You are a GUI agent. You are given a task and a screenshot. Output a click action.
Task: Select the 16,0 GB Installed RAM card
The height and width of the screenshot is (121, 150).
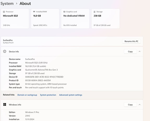(x=45, y=19)
